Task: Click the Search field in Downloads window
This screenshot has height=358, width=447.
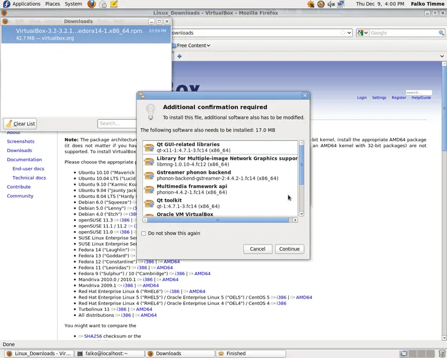Action: pos(117,124)
